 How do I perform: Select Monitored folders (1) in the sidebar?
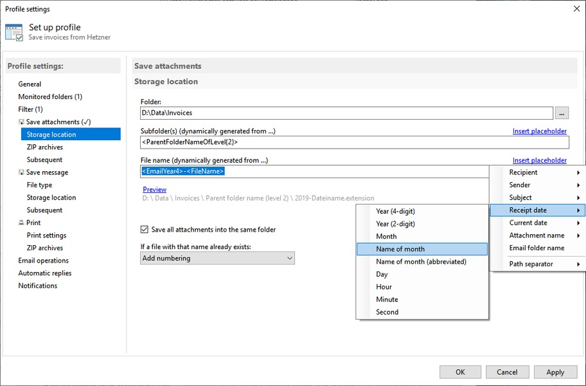[x=50, y=97]
